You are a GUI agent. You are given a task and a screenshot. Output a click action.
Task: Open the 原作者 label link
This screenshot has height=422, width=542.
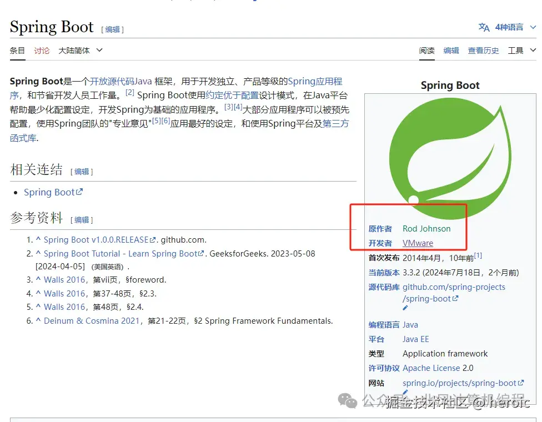[x=380, y=229]
